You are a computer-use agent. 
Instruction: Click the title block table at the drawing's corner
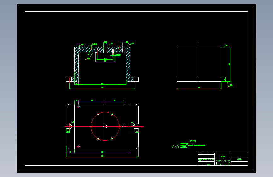point(223,159)
